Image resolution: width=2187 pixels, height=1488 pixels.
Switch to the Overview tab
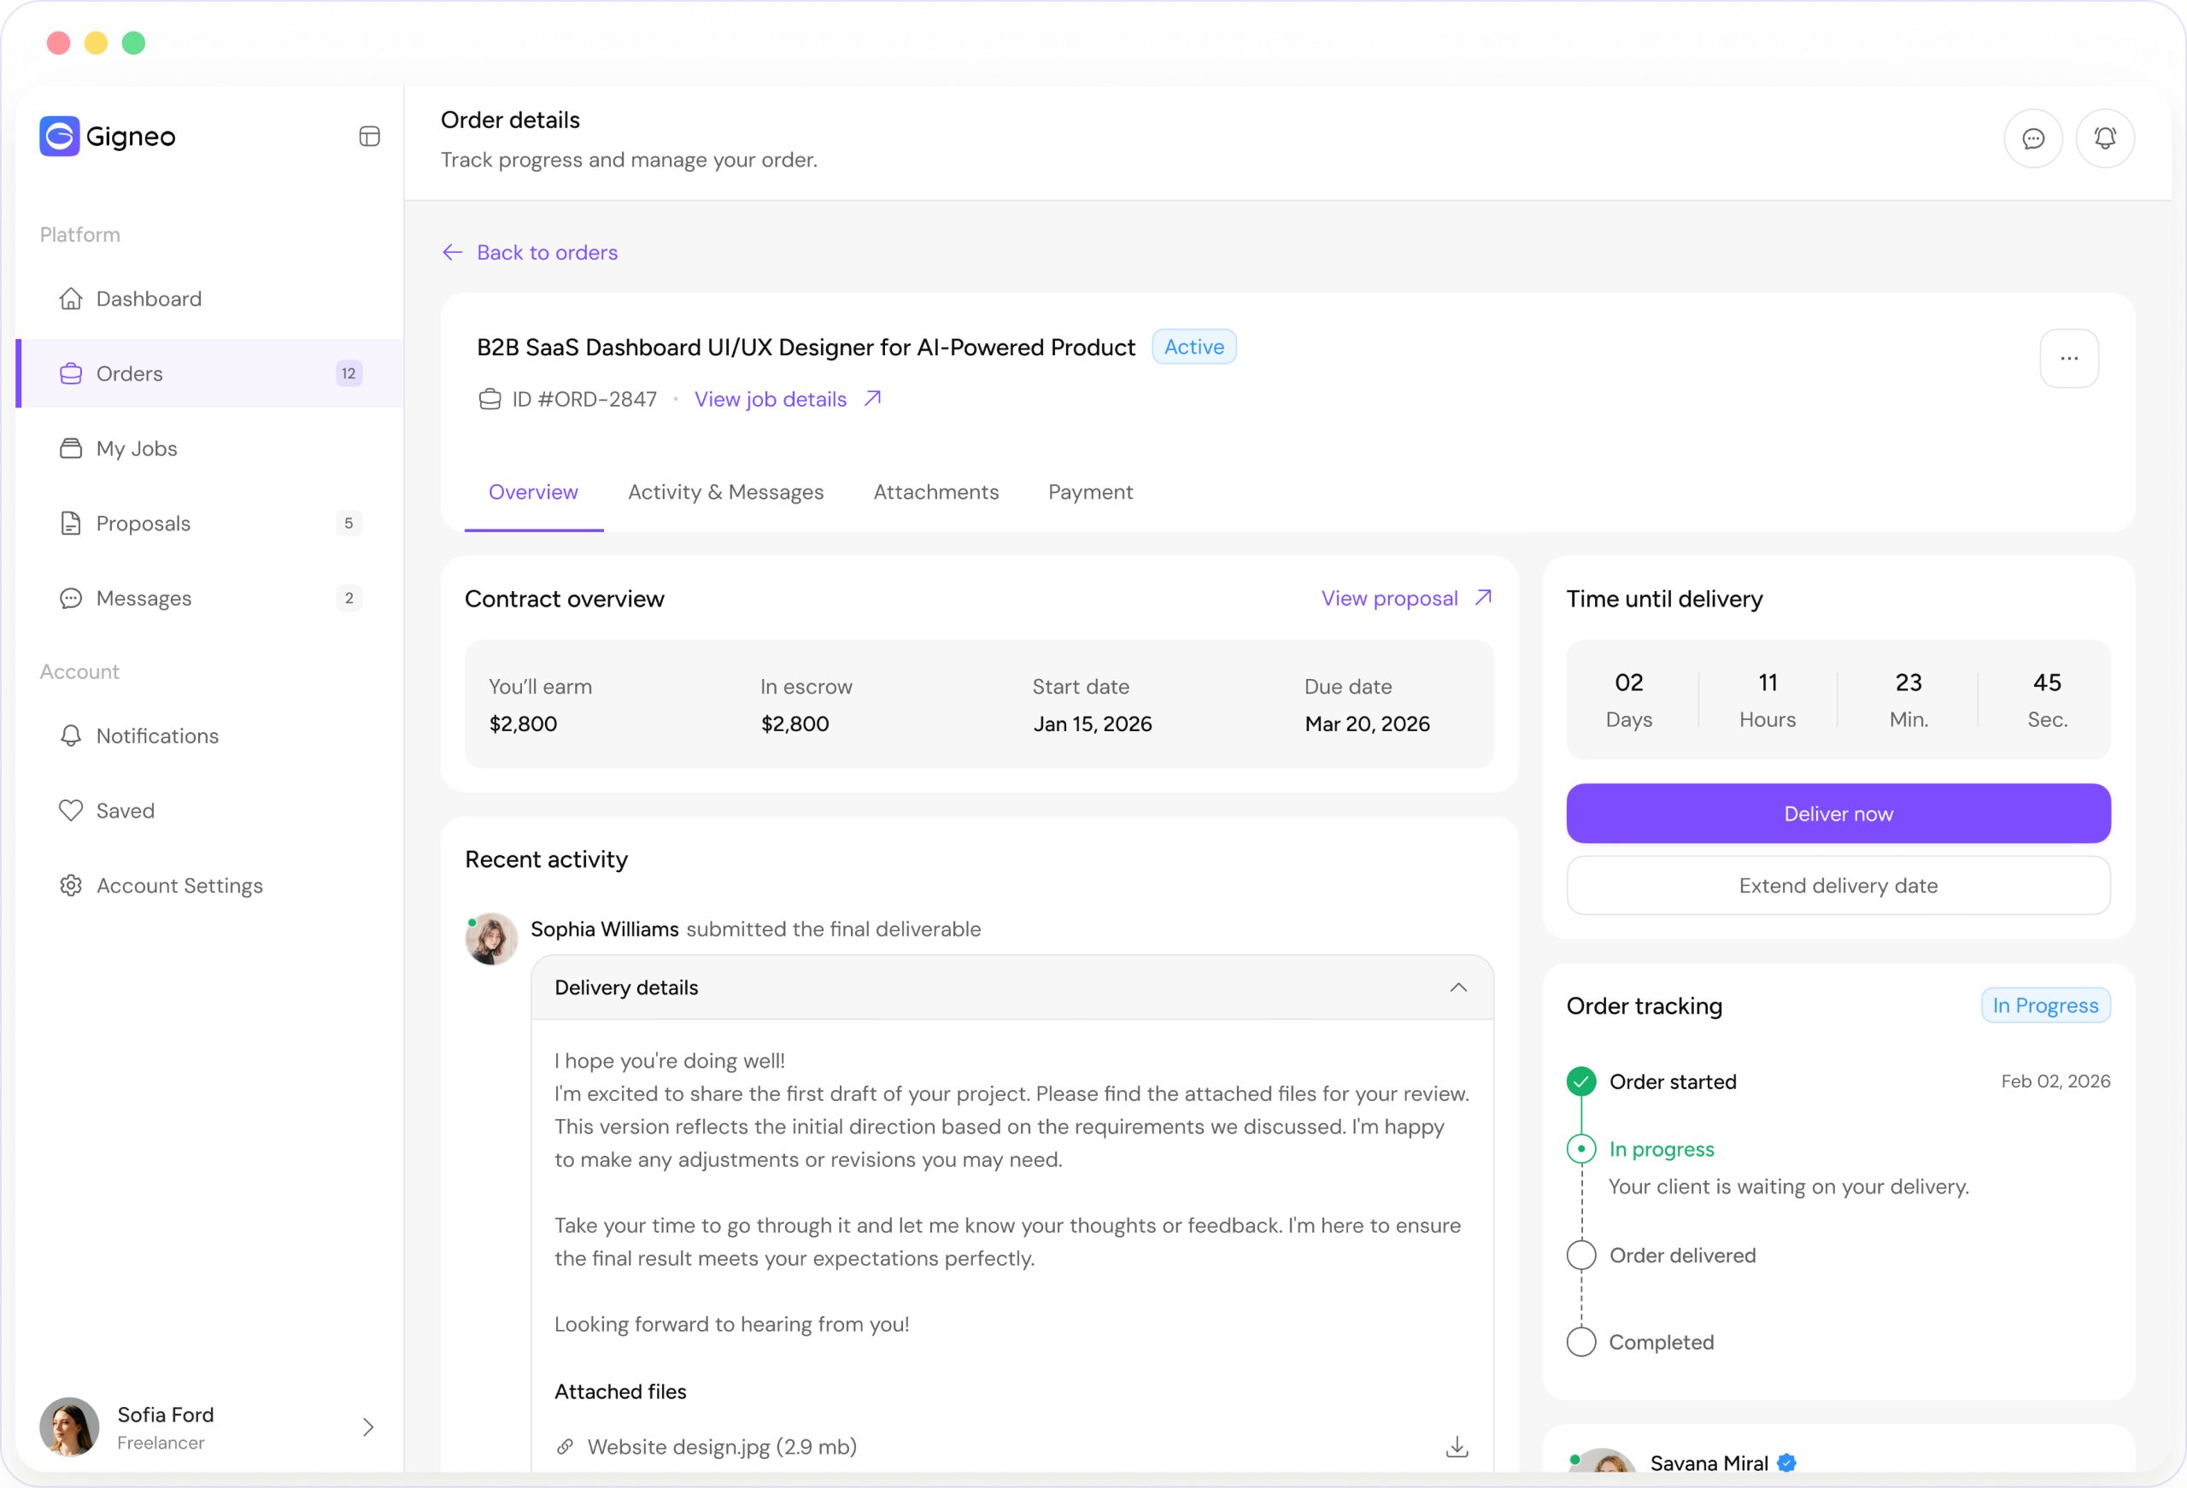(x=534, y=492)
